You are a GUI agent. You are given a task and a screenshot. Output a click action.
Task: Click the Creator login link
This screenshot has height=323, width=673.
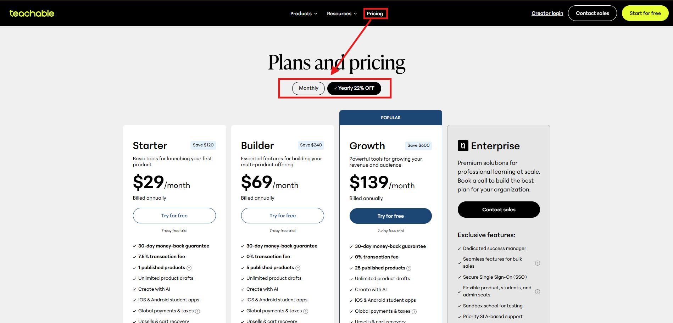[547, 13]
